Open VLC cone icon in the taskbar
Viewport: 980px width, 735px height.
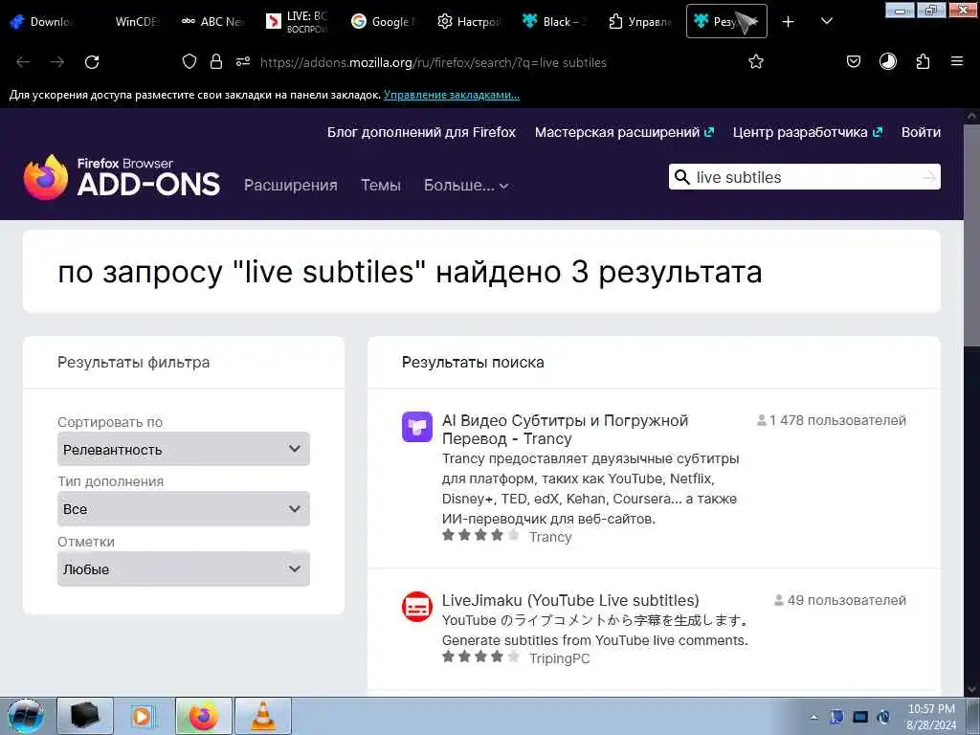point(263,716)
